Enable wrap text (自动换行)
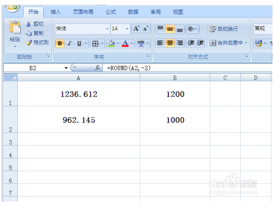The height and width of the screenshot is (207, 273). point(223,29)
